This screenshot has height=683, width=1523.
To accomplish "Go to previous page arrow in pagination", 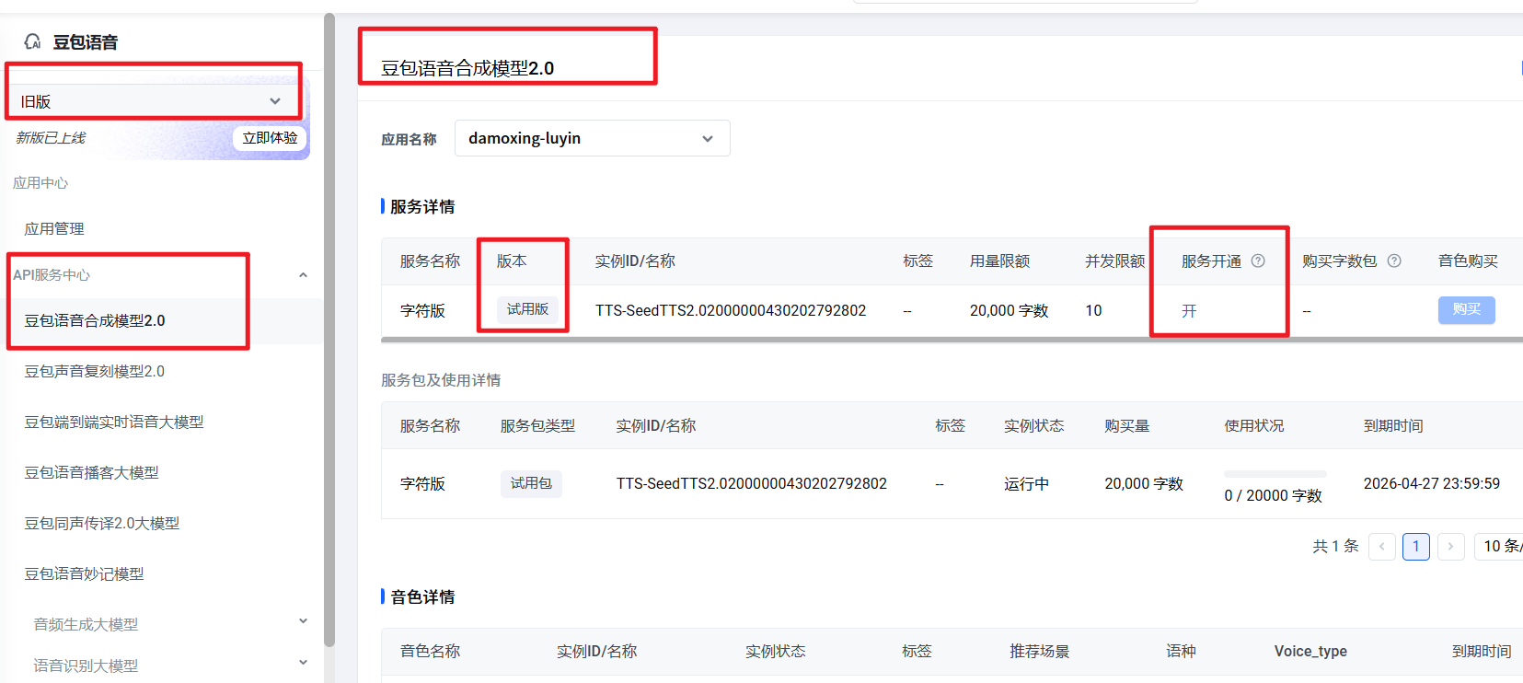I will (x=1381, y=547).
